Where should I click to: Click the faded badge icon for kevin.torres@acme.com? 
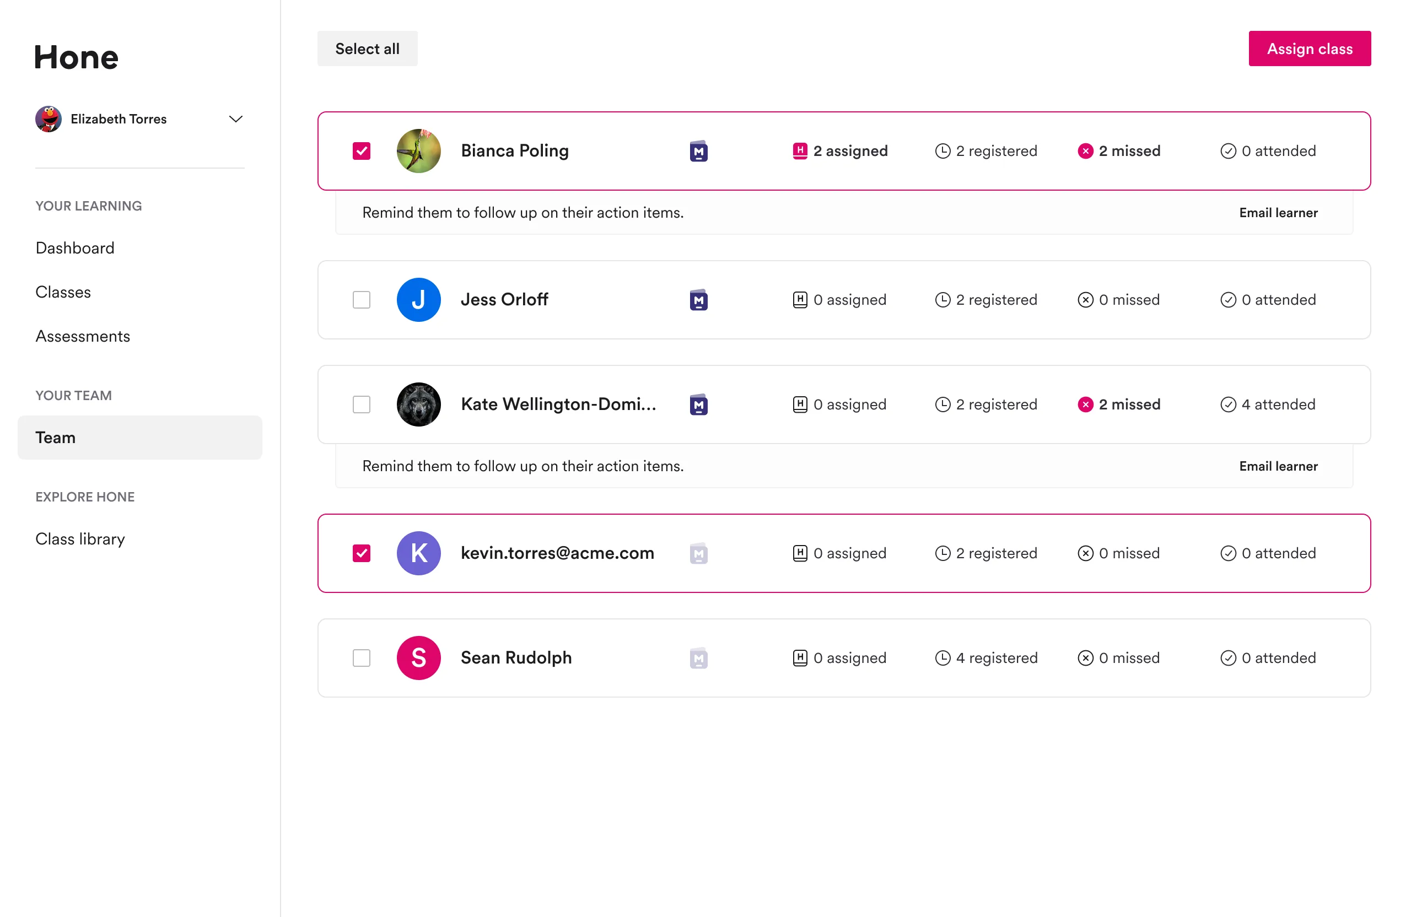[x=698, y=554]
